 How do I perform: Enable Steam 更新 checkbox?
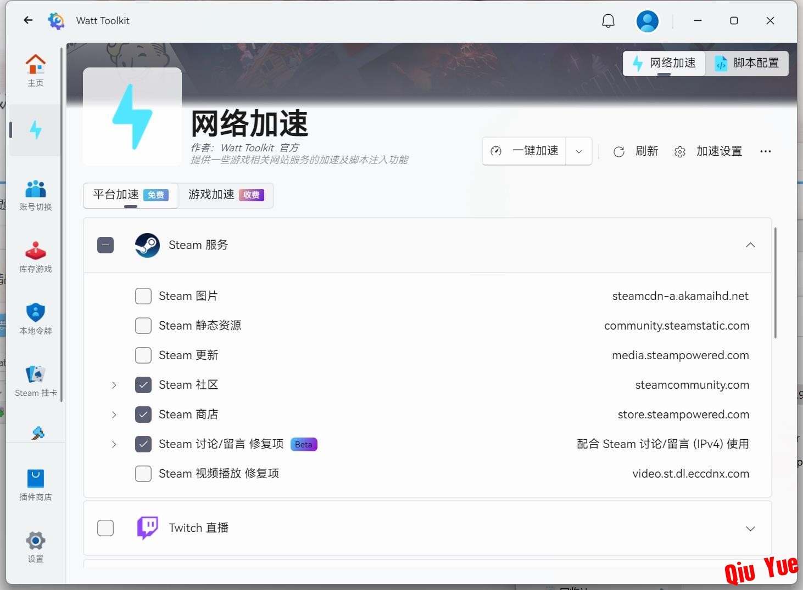coord(143,355)
